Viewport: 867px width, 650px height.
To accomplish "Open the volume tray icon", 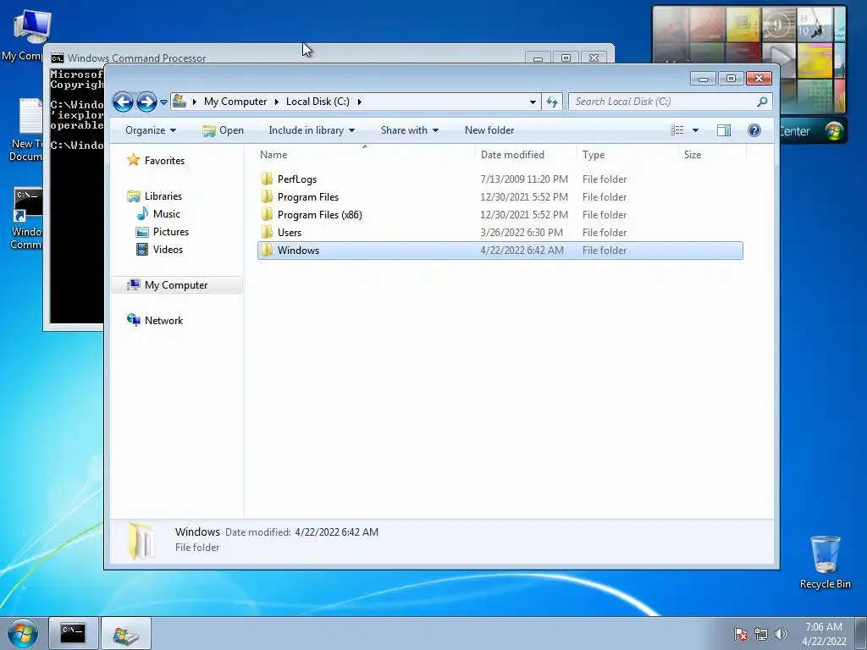I will click(x=781, y=634).
